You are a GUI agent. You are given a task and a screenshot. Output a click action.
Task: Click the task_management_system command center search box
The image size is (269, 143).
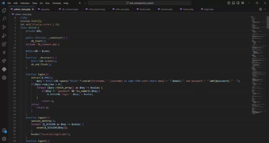pos(139,3)
